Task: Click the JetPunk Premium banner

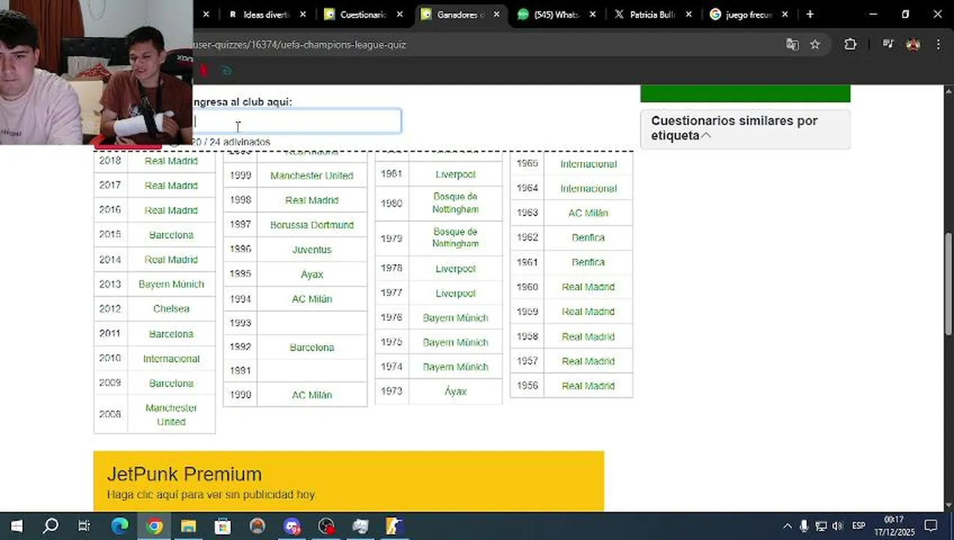Action: click(x=348, y=481)
